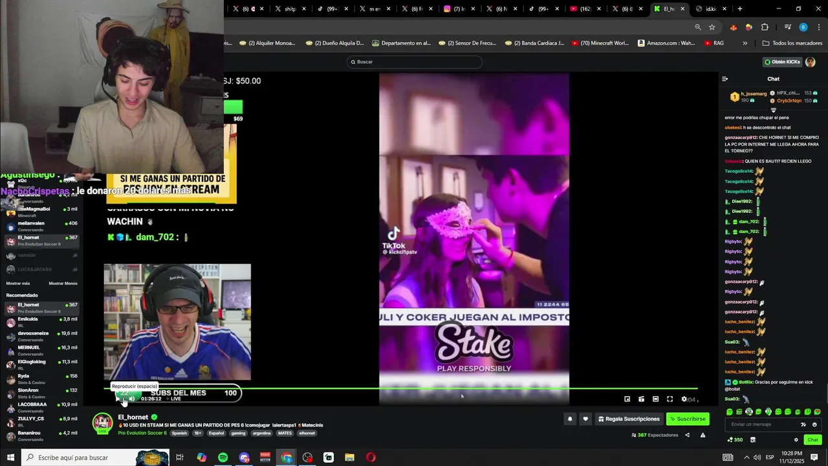Enable picture-in-picture for the stream
828x466 pixels.
pyautogui.click(x=627, y=399)
